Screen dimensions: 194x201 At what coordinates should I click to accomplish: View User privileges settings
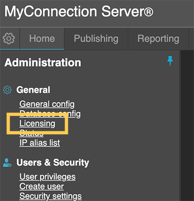pyautogui.click(x=48, y=177)
